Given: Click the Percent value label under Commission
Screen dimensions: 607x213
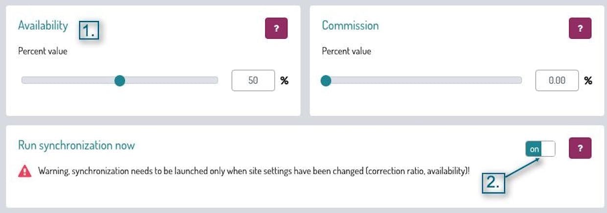Looking at the screenshot, I should click(347, 51).
